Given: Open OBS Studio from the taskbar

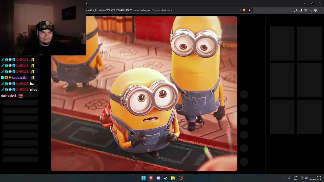Looking at the screenshot, I should 181,178.
